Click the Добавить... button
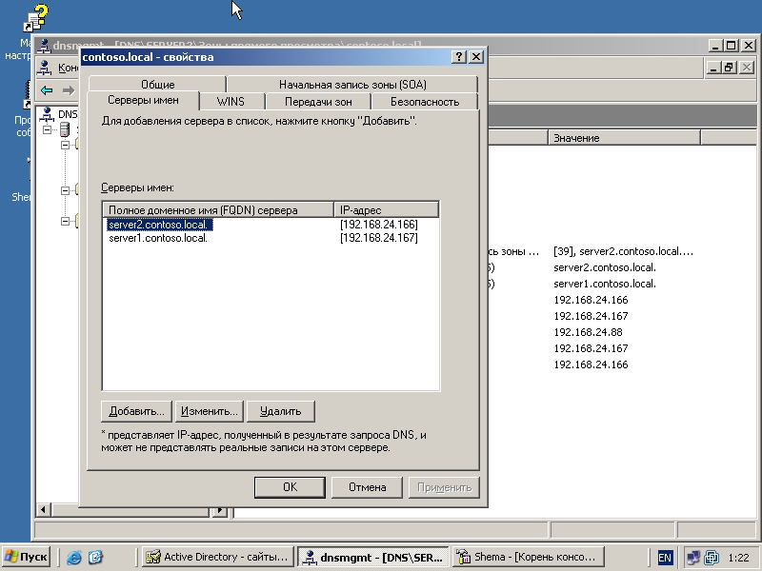 [x=136, y=411]
